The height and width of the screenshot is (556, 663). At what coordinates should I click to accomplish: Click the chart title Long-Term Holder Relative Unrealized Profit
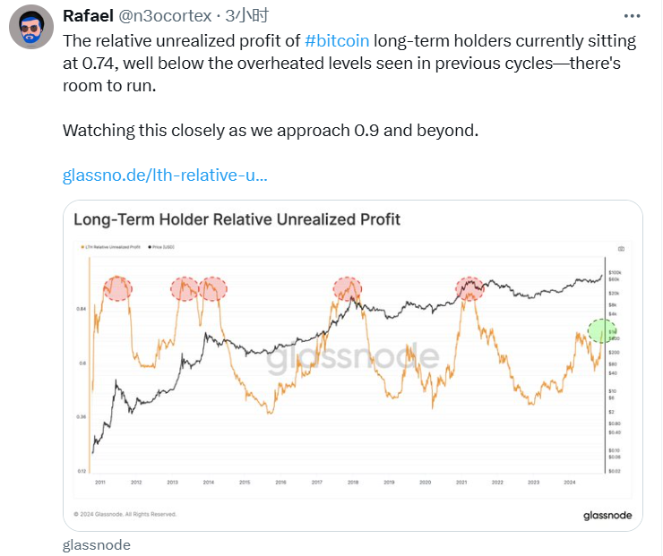tap(237, 219)
